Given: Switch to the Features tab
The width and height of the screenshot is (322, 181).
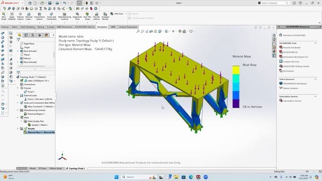Looking at the screenshot, I should click(x=5, y=27).
